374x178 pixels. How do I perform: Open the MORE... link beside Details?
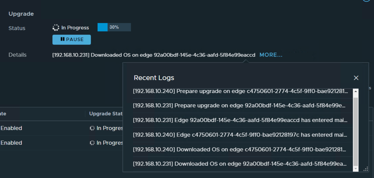(271, 55)
